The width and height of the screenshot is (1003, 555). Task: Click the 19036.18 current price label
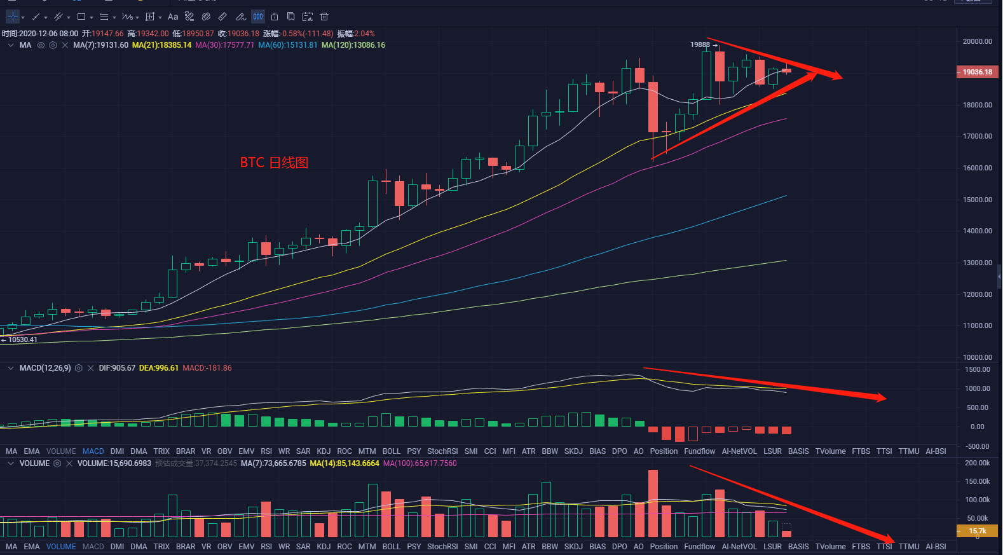click(977, 72)
